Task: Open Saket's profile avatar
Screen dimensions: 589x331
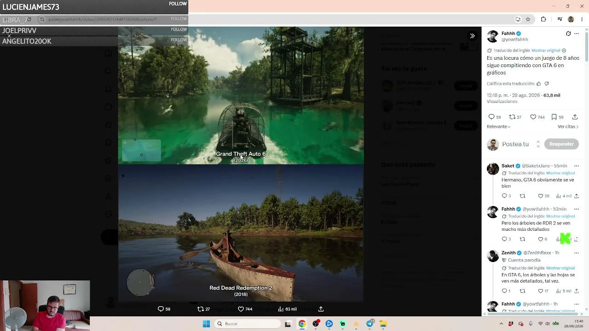Action: point(493,168)
